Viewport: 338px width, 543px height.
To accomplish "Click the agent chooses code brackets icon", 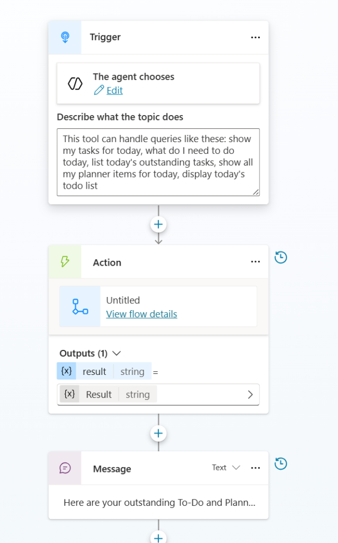I will click(x=75, y=83).
